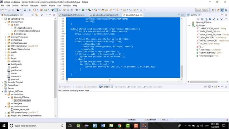Collapse the gs-uploading-files project node

click(x=3, y=19)
